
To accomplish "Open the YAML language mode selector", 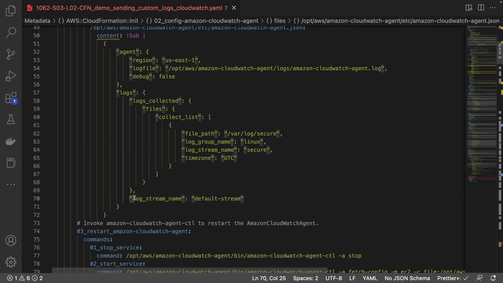I will [370, 278].
